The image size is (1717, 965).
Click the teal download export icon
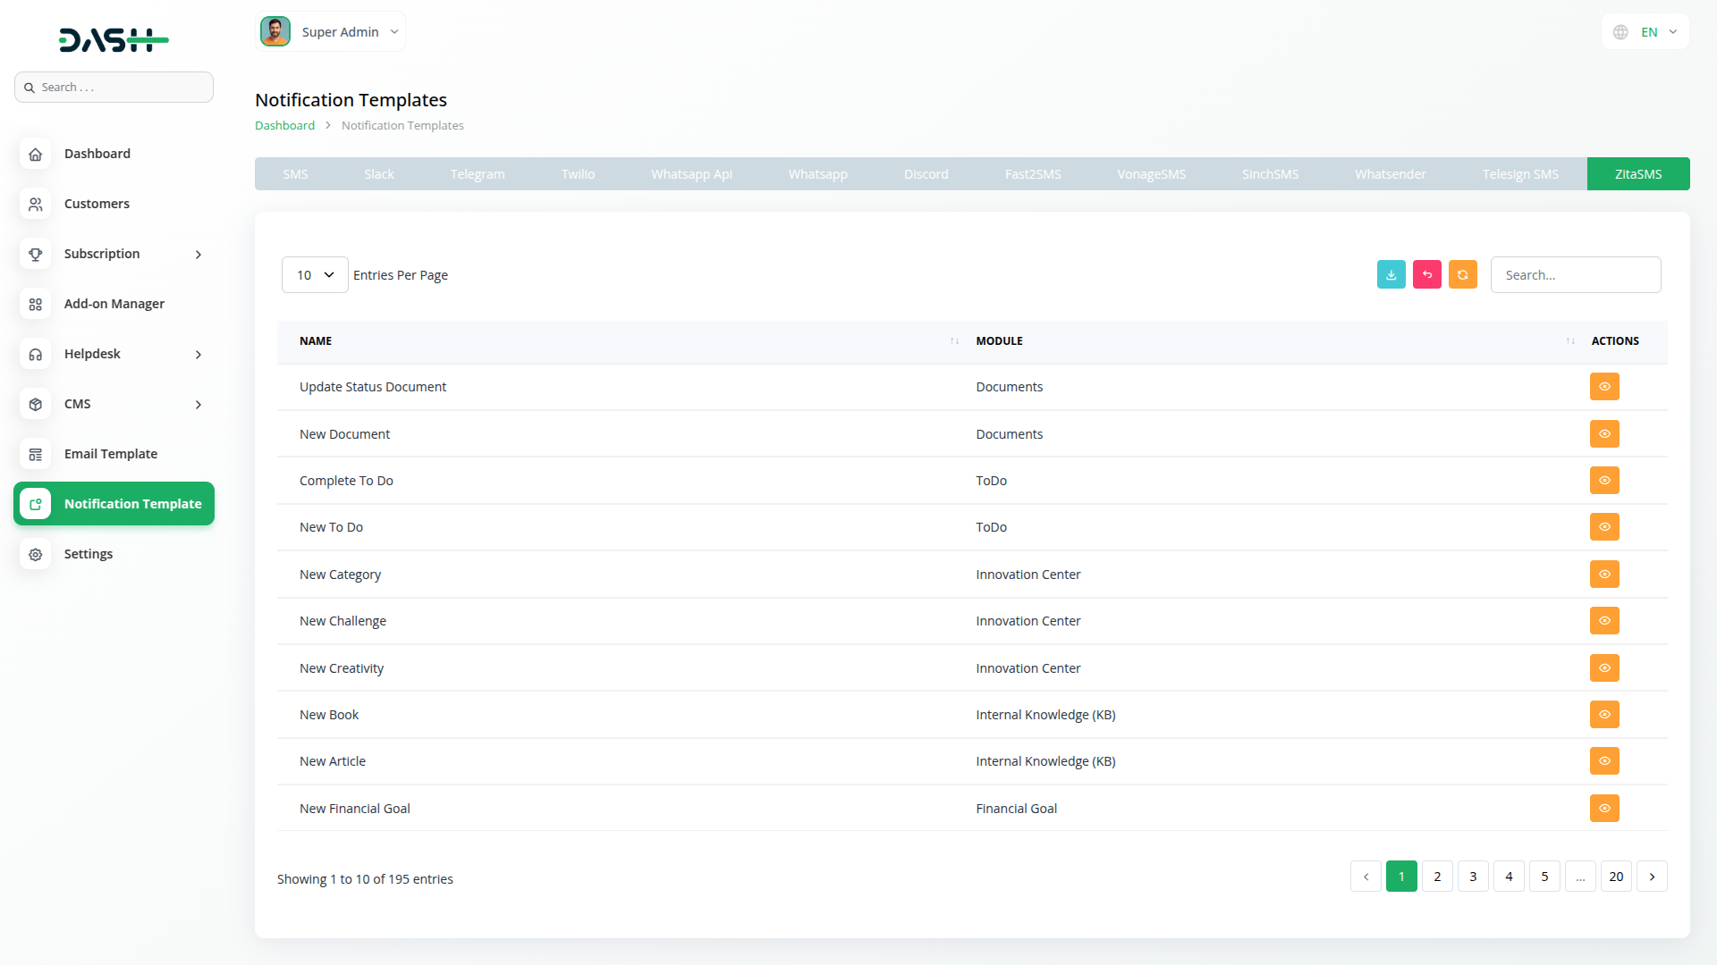point(1391,275)
